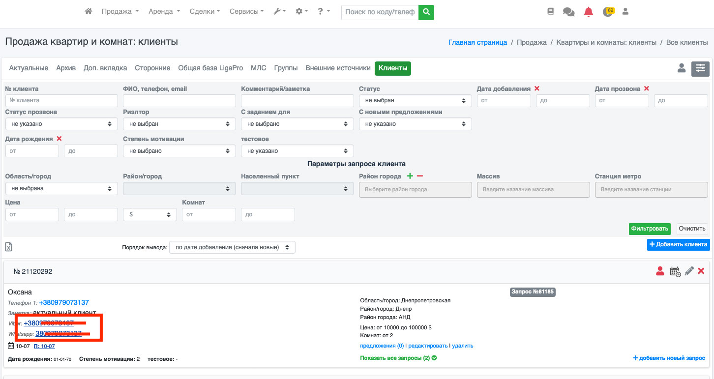The width and height of the screenshot is (714, 379).
Task: Click the Добавить клиента button
Action: (678, 244)
